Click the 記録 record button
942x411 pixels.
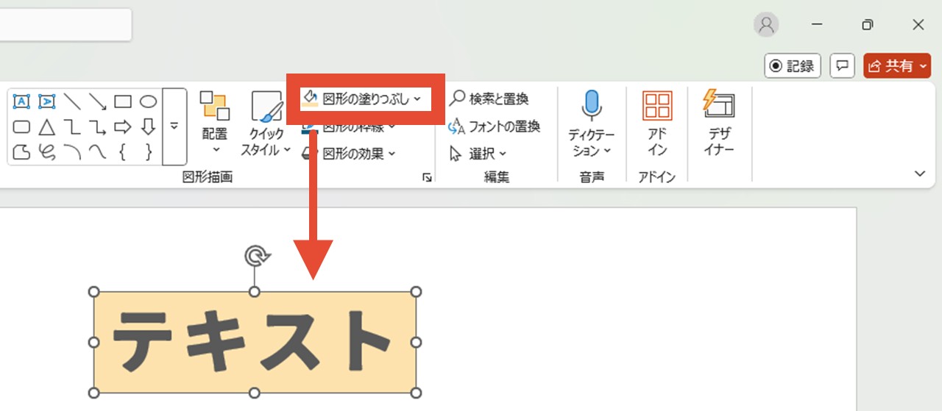click(x=793, y=66)
